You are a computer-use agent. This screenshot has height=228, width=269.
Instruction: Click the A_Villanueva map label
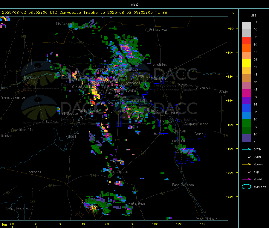point(156,30)
